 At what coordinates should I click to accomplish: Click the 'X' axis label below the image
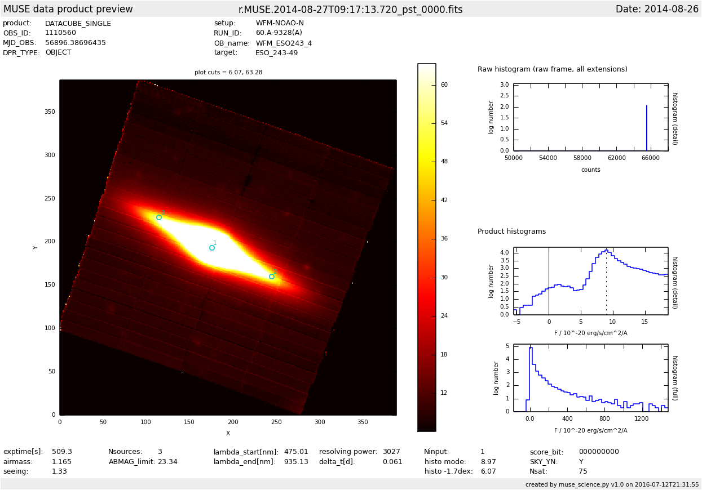click(228, 434)
